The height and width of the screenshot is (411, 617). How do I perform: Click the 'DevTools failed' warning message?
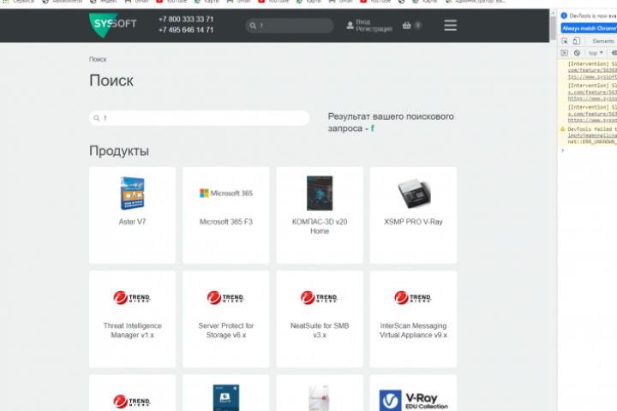pyautogui.click(x=592, y=135)
